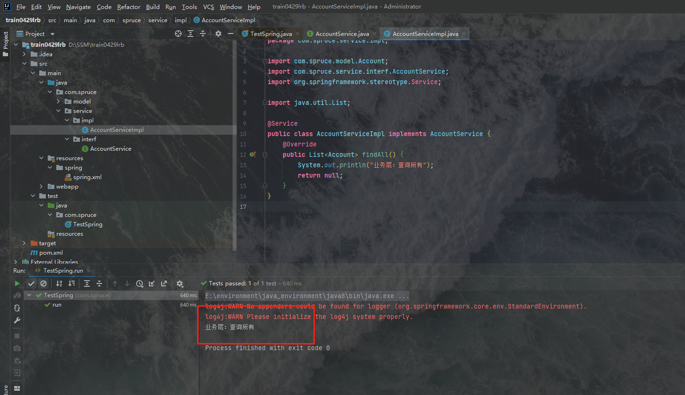Image resolution: width=685 pixels, height=395 pixels.
Task: Open test runner settings gear
Action: click(x=180, y=283)
